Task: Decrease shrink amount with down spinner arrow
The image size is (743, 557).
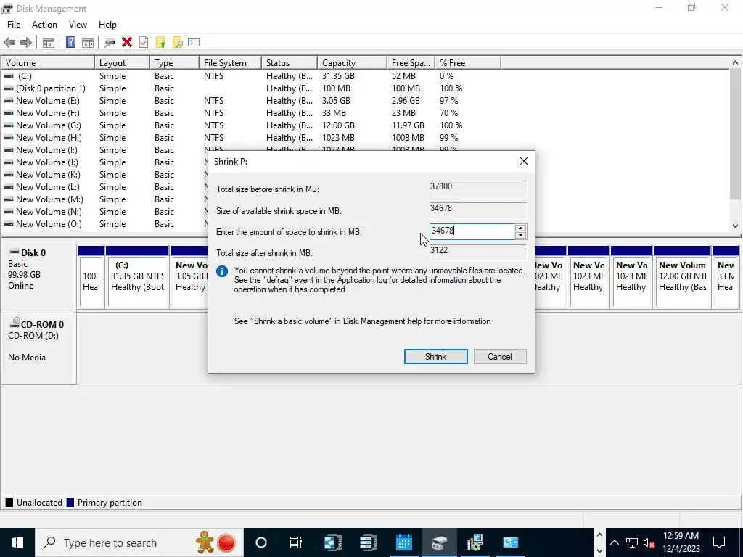Action: (520, 236)
